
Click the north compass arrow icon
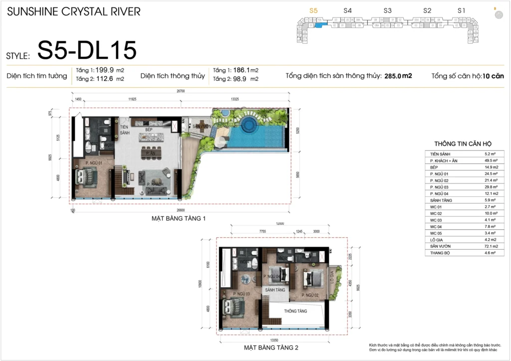click(498, 14)
